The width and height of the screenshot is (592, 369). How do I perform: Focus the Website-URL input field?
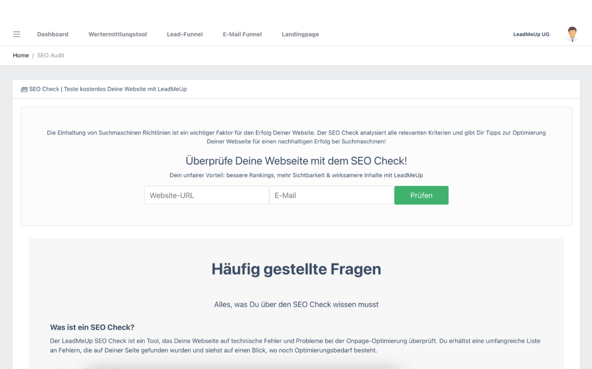pos(207,195)
